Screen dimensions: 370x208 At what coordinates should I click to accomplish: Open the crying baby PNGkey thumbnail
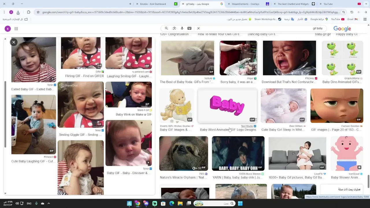(x=289, y=58)
